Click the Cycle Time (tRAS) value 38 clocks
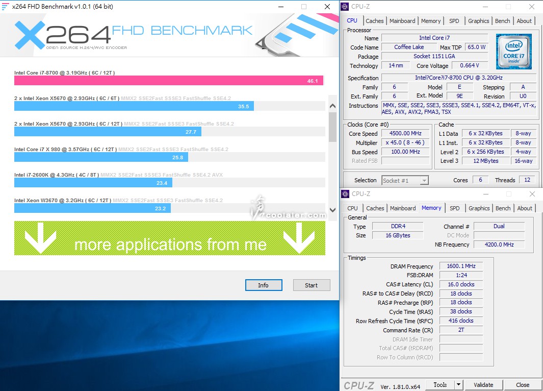 point(461,311)
